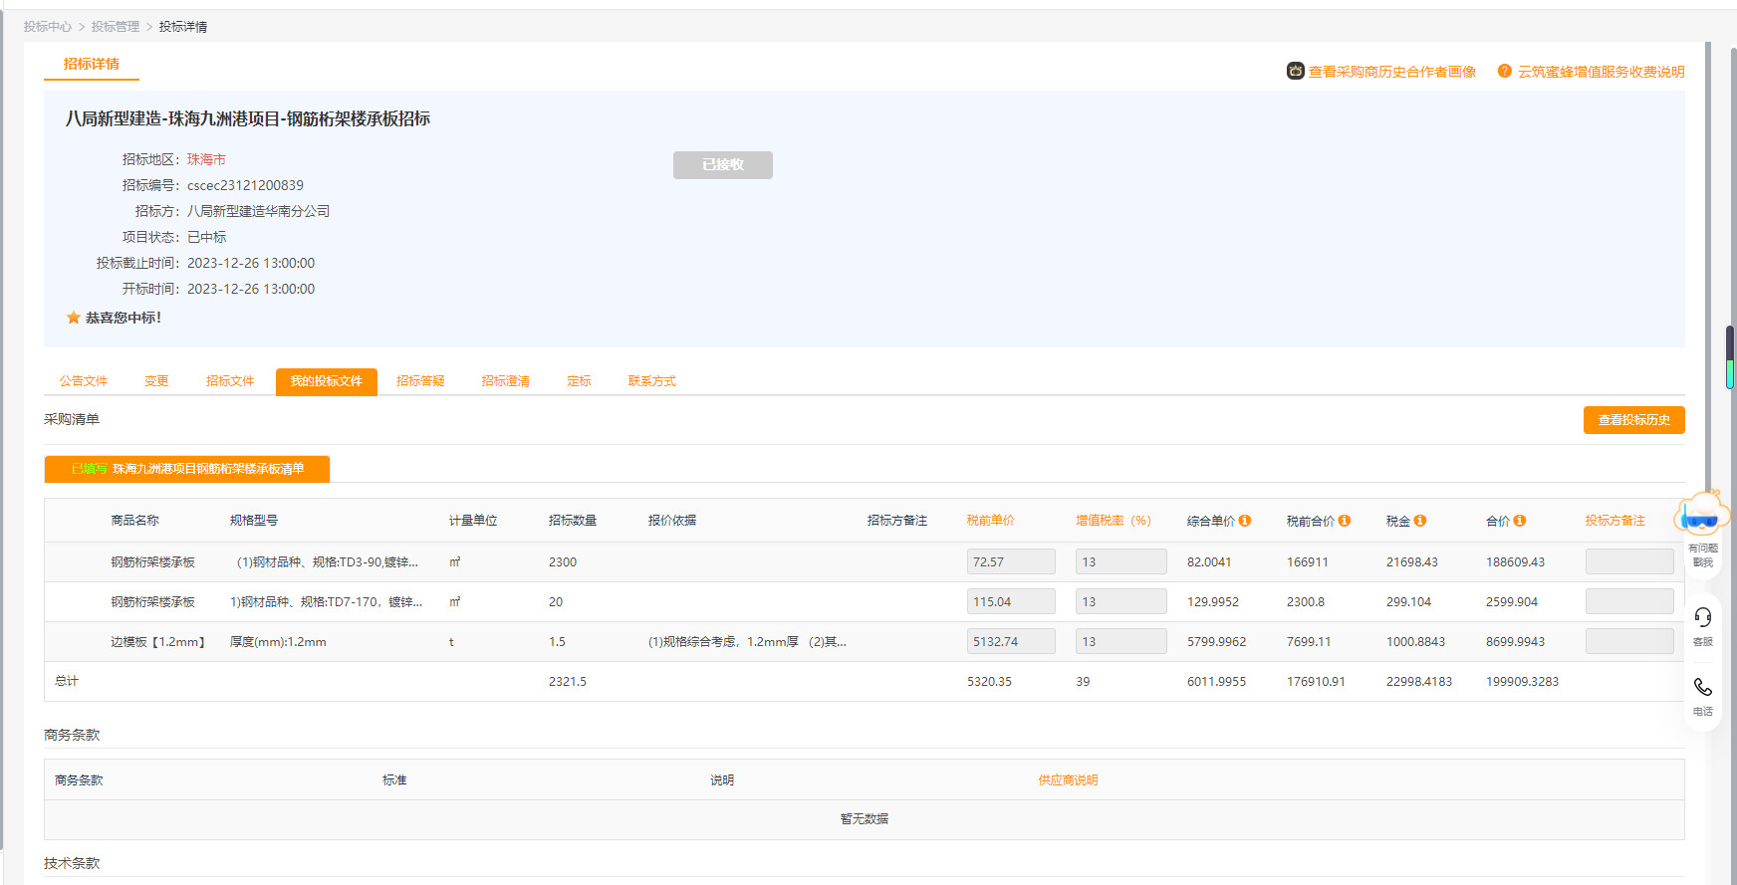Screen dimensions: 1737x885
Task: Go to 投标管理 in breadcrumb
Action: click(116, 27)
